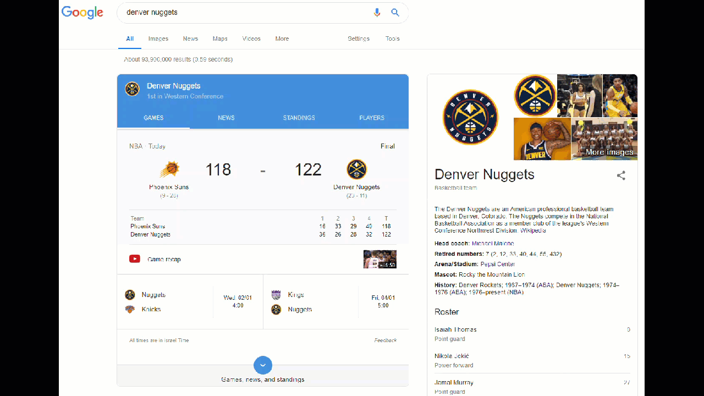Click the Kings logo in upcoming game
The image size is (704, 396).
276,295
